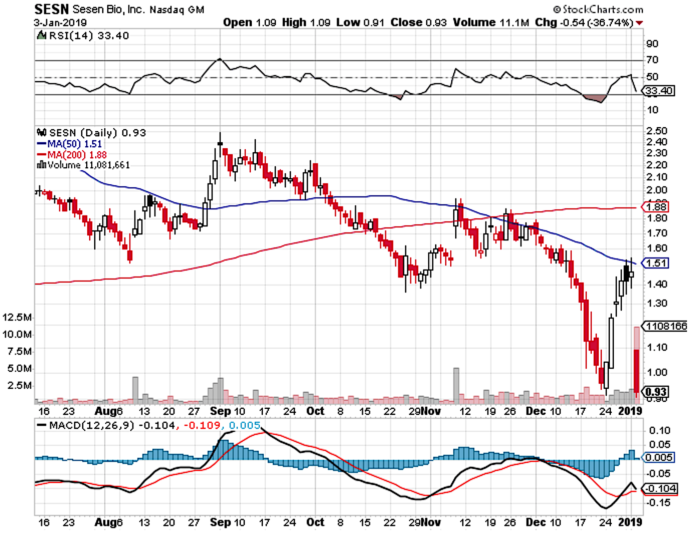Click the 1.88 MA(200) price tag

(655, 207)
